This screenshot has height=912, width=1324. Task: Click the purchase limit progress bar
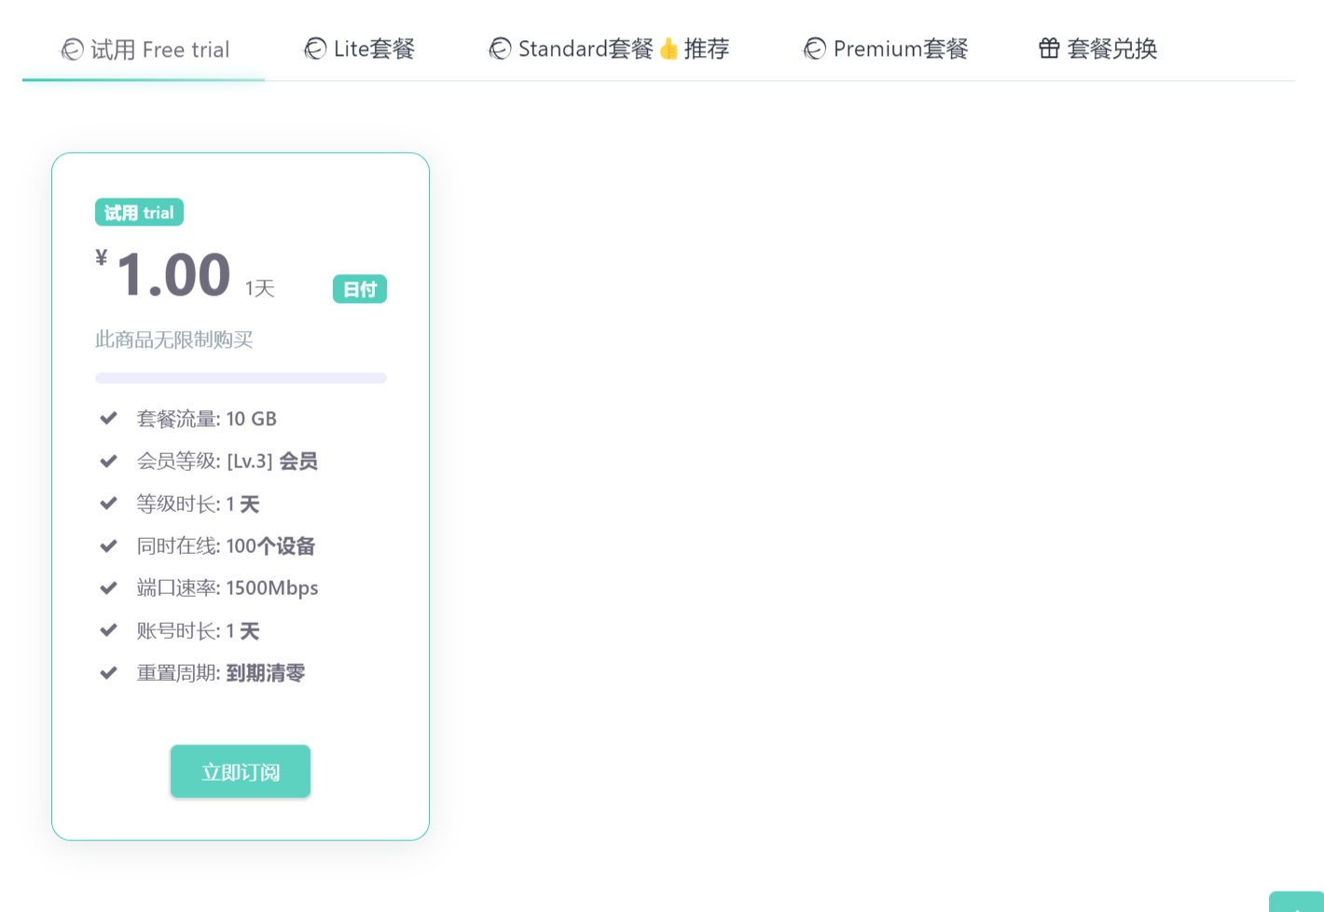point(241,378)
